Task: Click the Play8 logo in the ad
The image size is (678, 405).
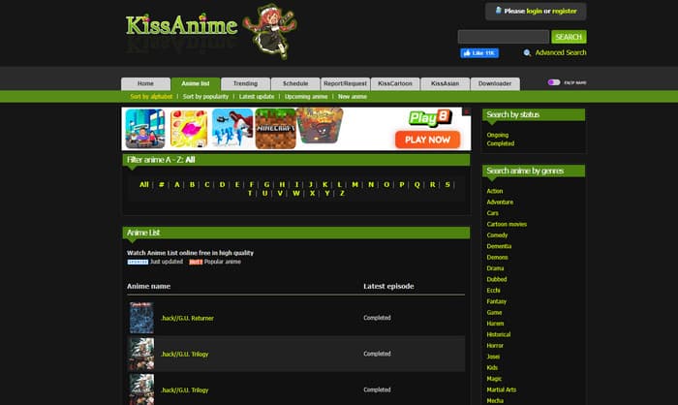Action: coord(430,118)
